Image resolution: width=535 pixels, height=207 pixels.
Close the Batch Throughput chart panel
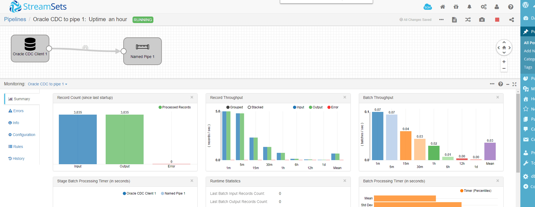(498, 97)
